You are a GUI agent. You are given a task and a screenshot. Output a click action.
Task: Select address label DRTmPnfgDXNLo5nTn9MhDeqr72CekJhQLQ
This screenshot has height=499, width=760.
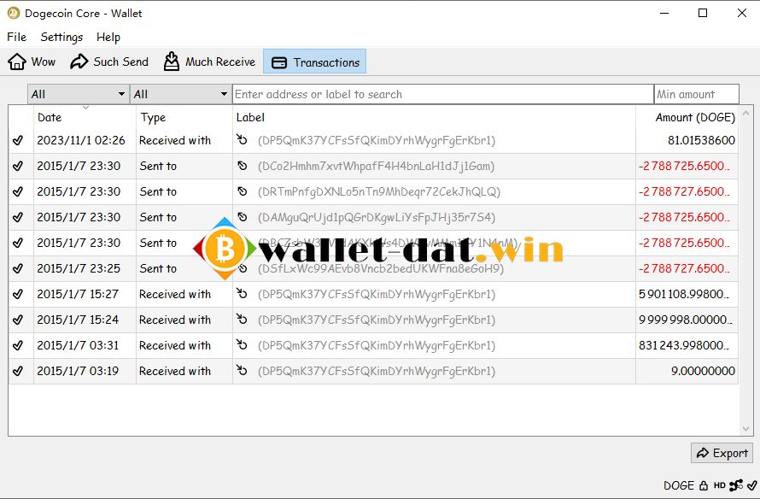click(x=379, y=192)
